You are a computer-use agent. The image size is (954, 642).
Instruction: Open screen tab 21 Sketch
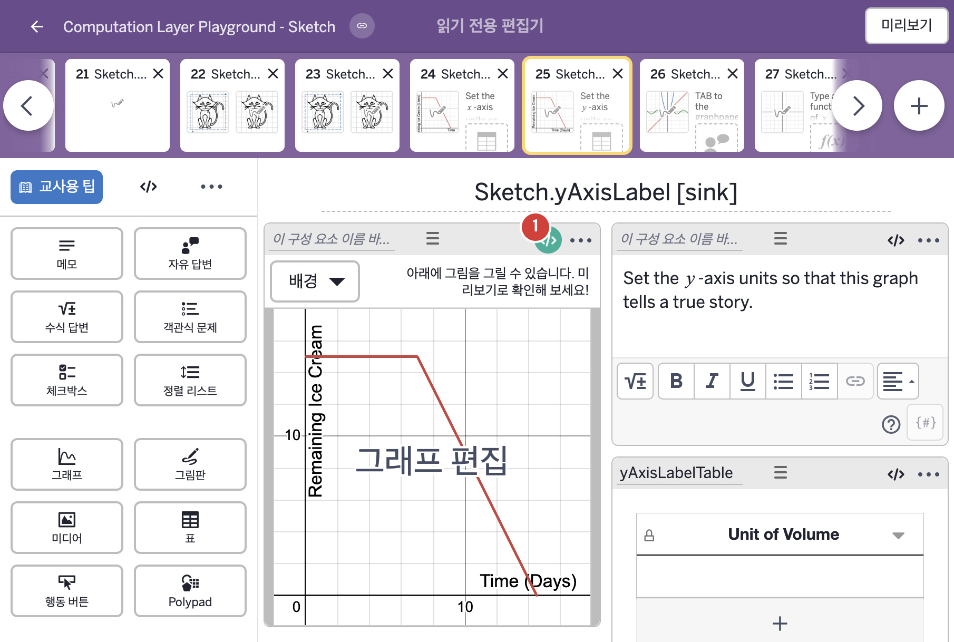pyautogui.click(x=117, y=105)
